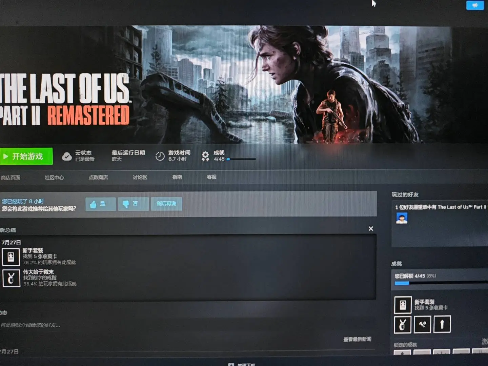Click the clock icon beside 游戏时间
The height and width of the screenshot is (366, 488).
[x=160, y=156]
